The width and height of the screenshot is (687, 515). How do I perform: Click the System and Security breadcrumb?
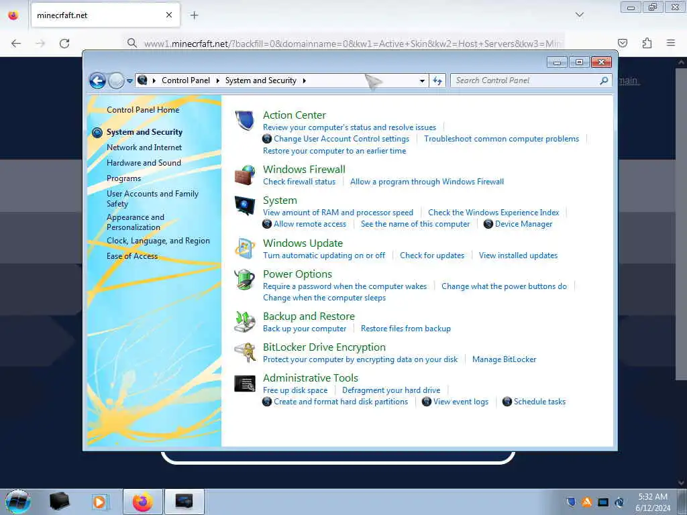[261, 80]
